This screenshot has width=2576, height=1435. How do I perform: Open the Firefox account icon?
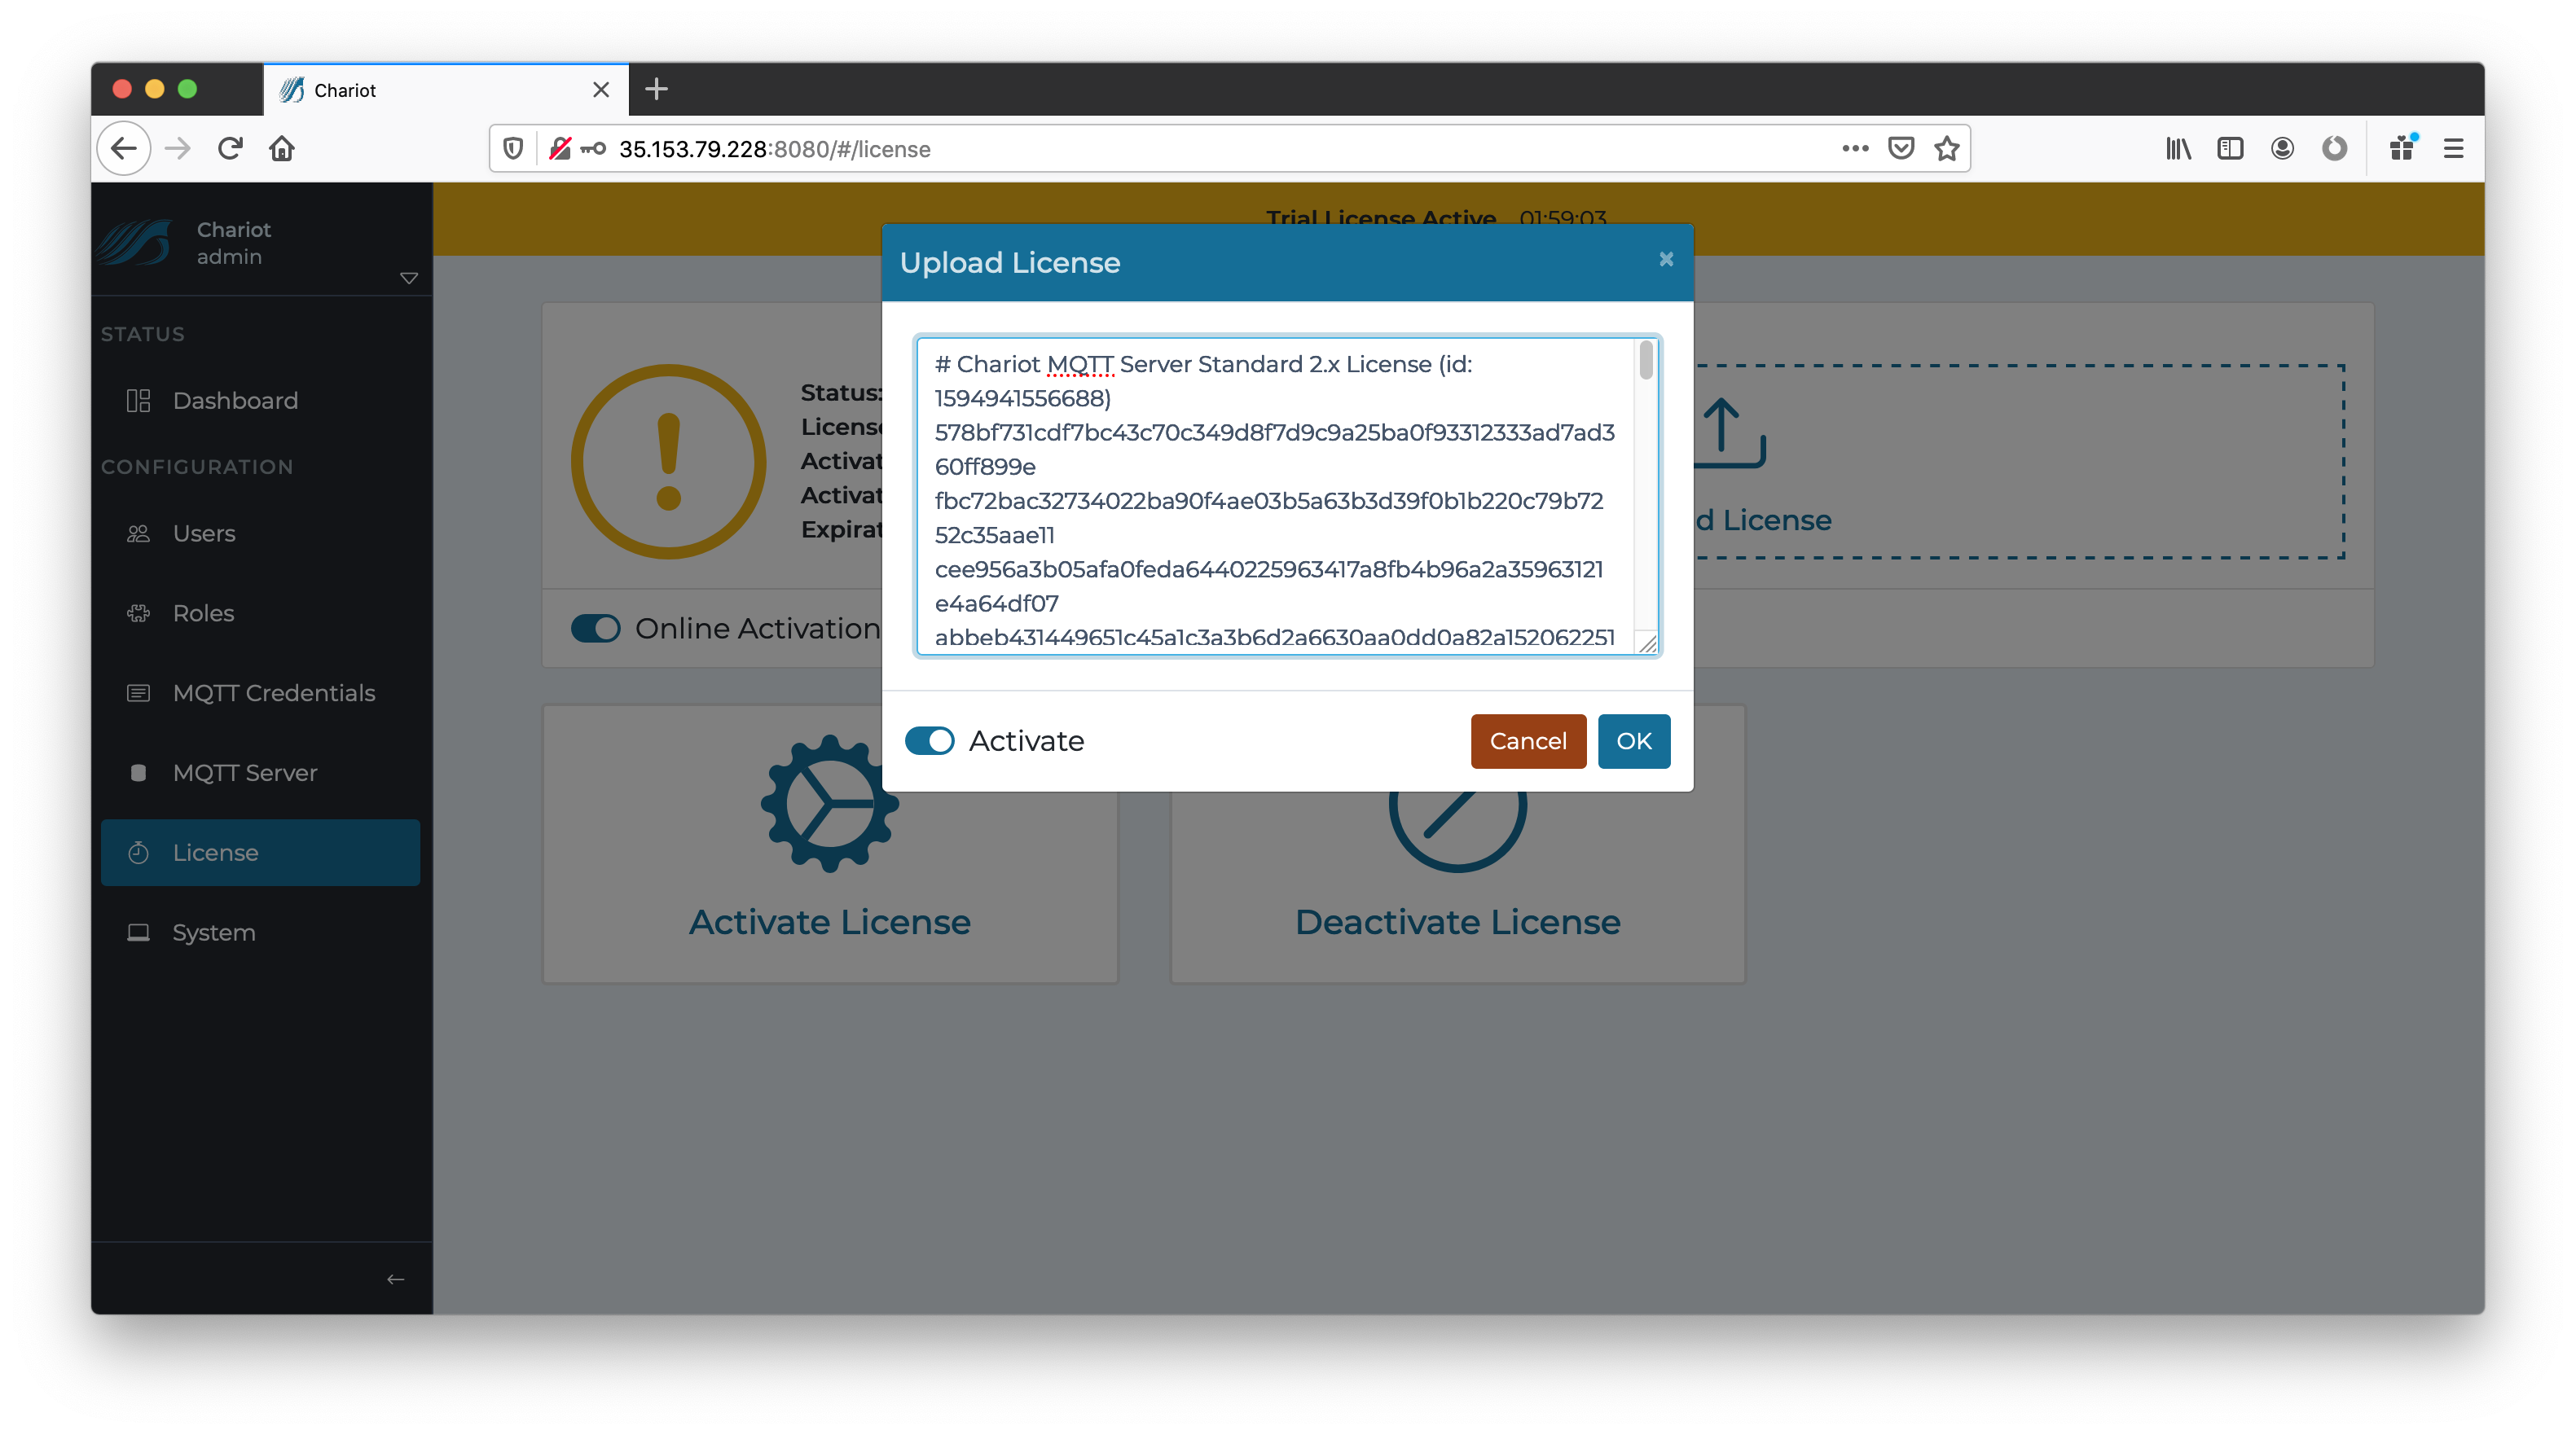2282,149
